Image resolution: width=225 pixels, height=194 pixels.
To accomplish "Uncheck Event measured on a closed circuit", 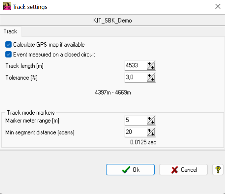I will 9,54.
